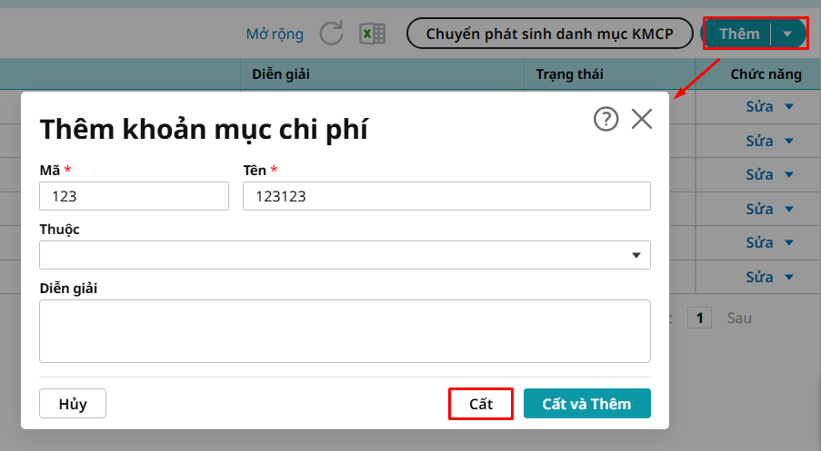Click the Cất và Thêm button
This screenshot has height=451, width=821.
586,404
